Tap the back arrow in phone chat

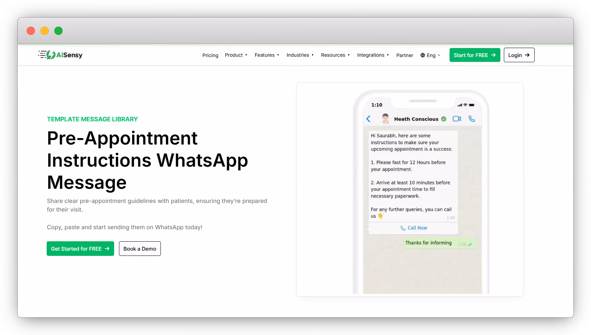tap(368, 119)
